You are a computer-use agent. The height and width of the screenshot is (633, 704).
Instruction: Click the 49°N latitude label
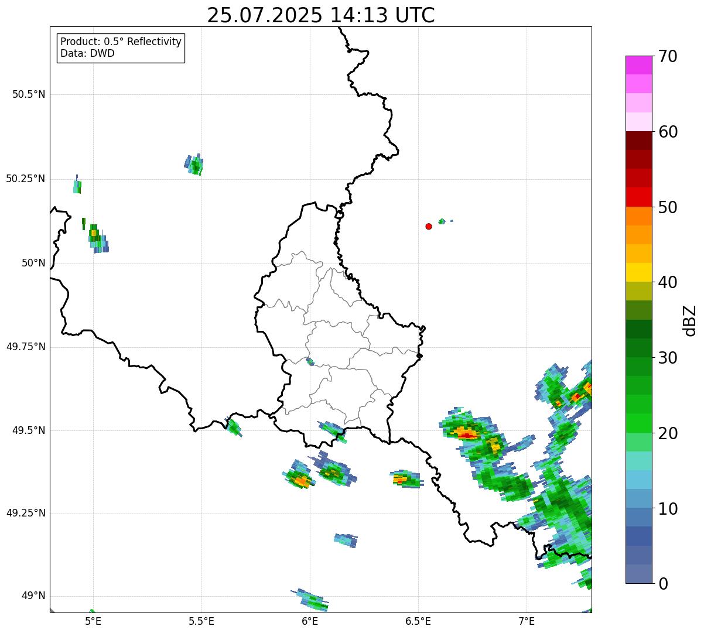pos(33,596)
